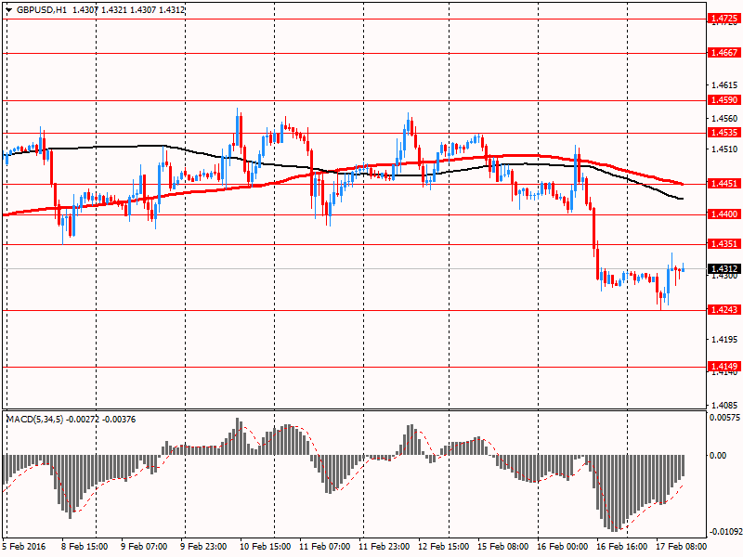Click the current price 1.4312 black label

pyautogui.click(x=723, y=269)
